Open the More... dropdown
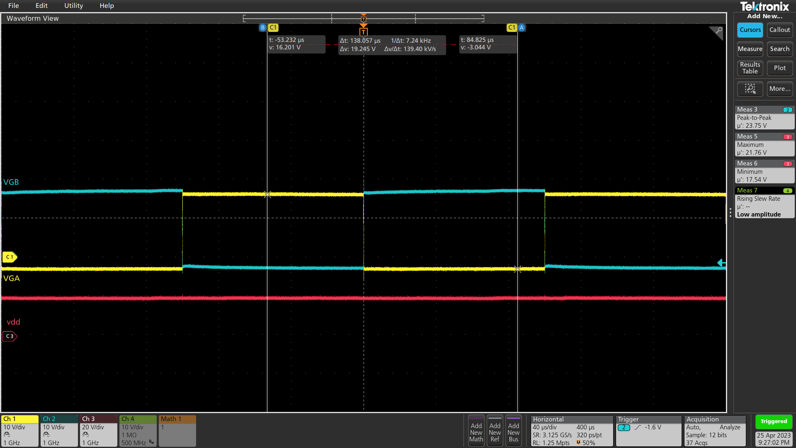796x448 pixels. click(779, 89)
